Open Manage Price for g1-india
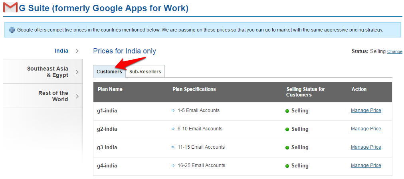Image resolution: width=404 pixels, height=179 pixels. coord(366,110)
